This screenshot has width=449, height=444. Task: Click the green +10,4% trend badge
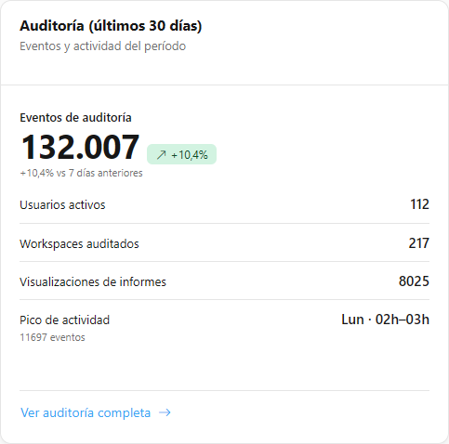point(181,154)
